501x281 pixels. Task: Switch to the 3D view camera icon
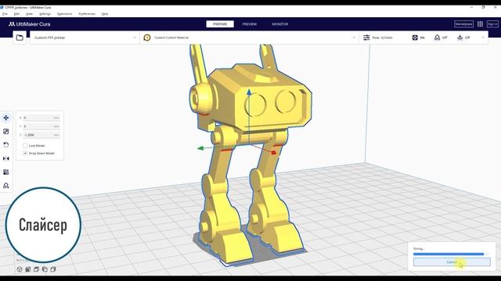pyautogui.click(x=20, y=269)
